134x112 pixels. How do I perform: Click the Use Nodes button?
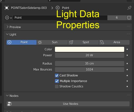(x=68, y=104)
